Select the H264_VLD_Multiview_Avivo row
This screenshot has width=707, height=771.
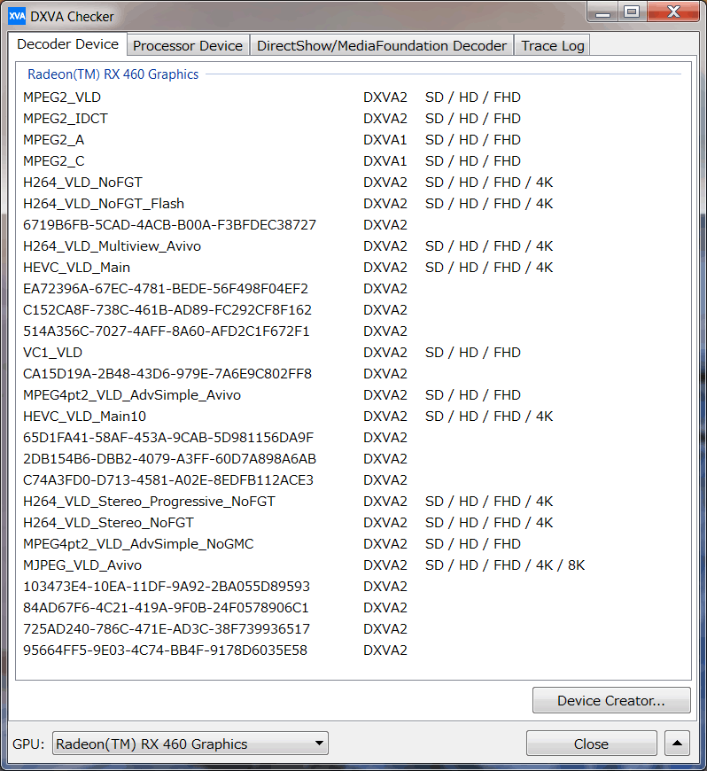(352, 246)
